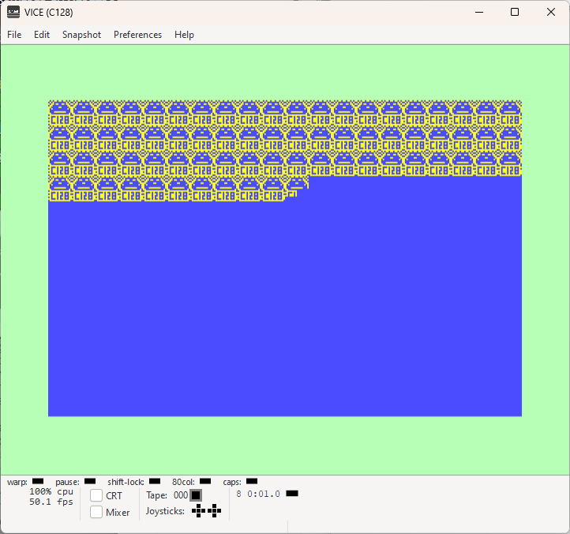Open the File menu
The width and height of the screenshot is (570, 534).
pos(14,35)
